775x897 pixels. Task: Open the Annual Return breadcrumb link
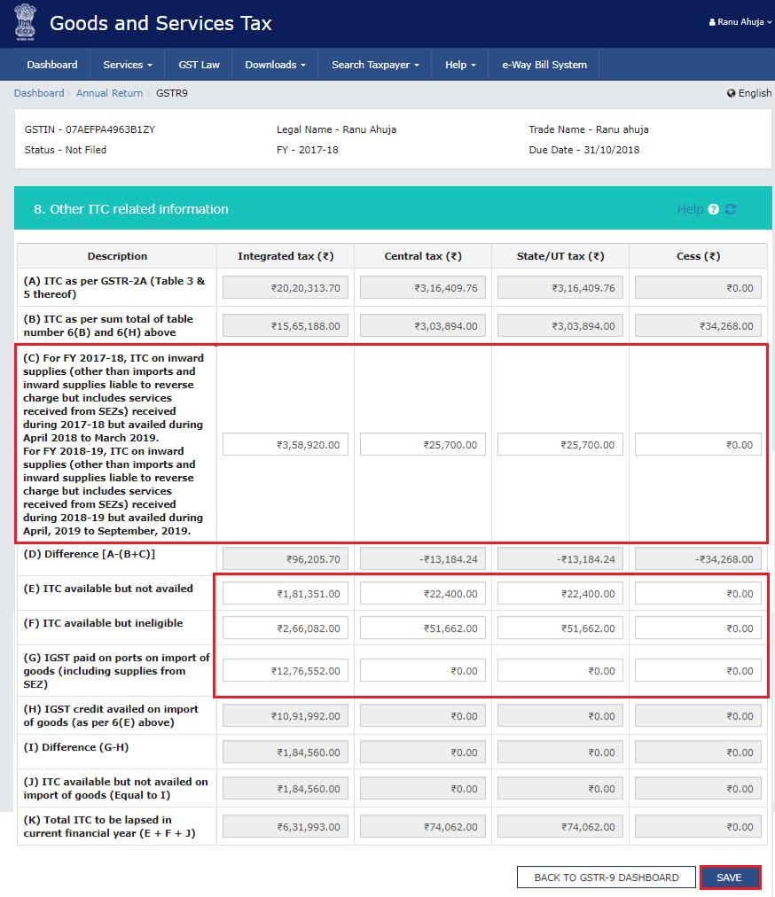[109, 92]
